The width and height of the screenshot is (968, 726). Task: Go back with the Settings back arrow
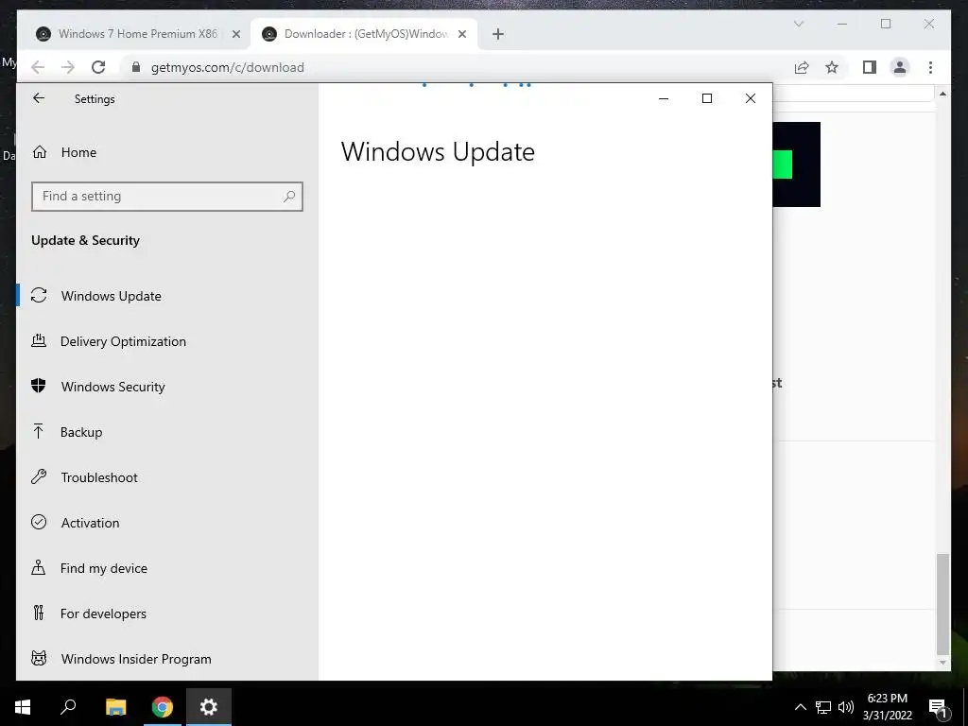(39, 98)
